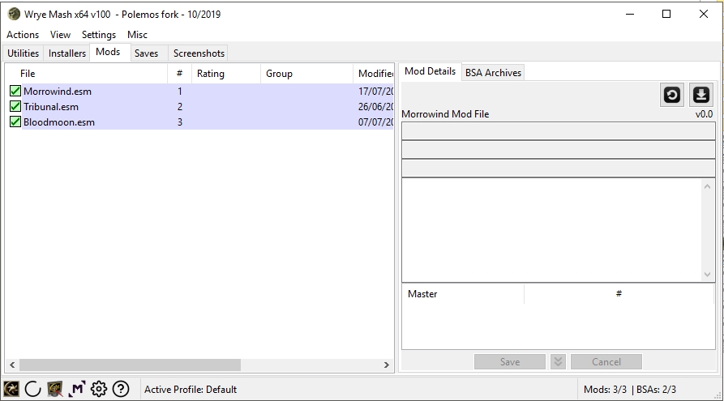
Task: Switch to the BSA Archives tab
Action: (493, 72)
